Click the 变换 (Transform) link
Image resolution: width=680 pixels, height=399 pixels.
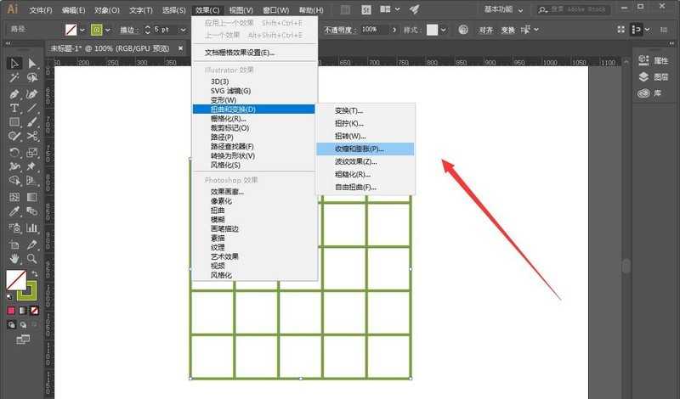(507, 30)
